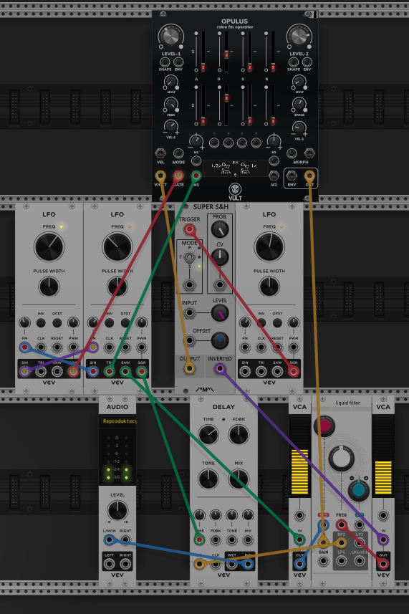Click the VEL-1 knob on Opulus
The height and width of the screenshot is (614, 409).
(x=170, y=127)
